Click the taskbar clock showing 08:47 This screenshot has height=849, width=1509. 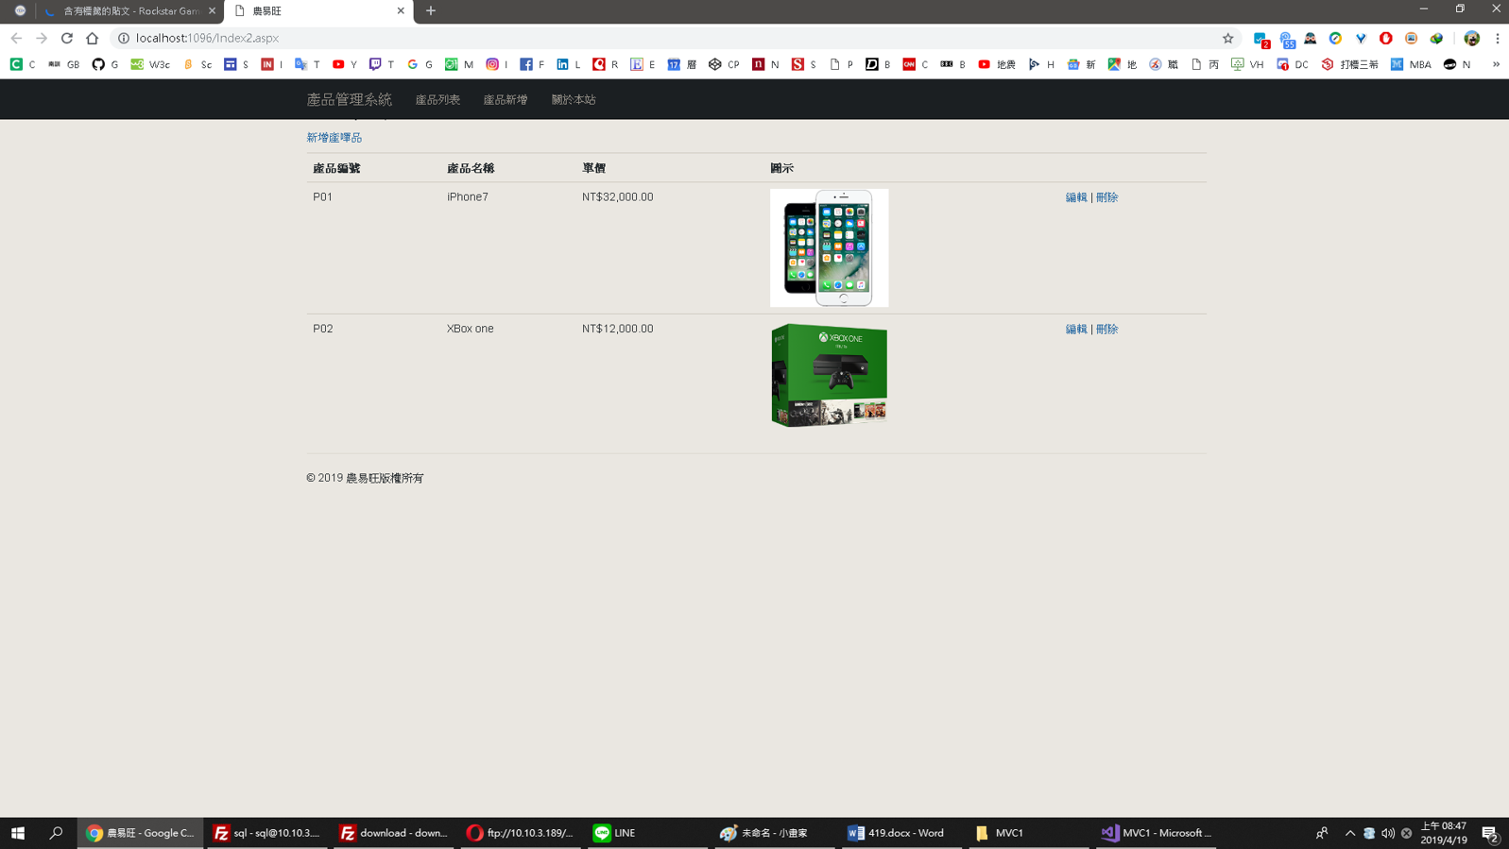(x=1444, y=833)
